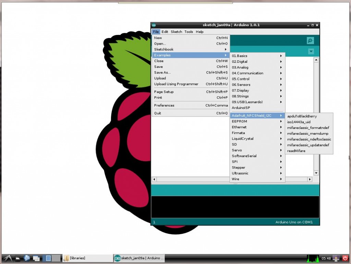The height and width of the screenshot is (264, 351).
Task: Select the readMifare example
Action: [x=296, y=151]
